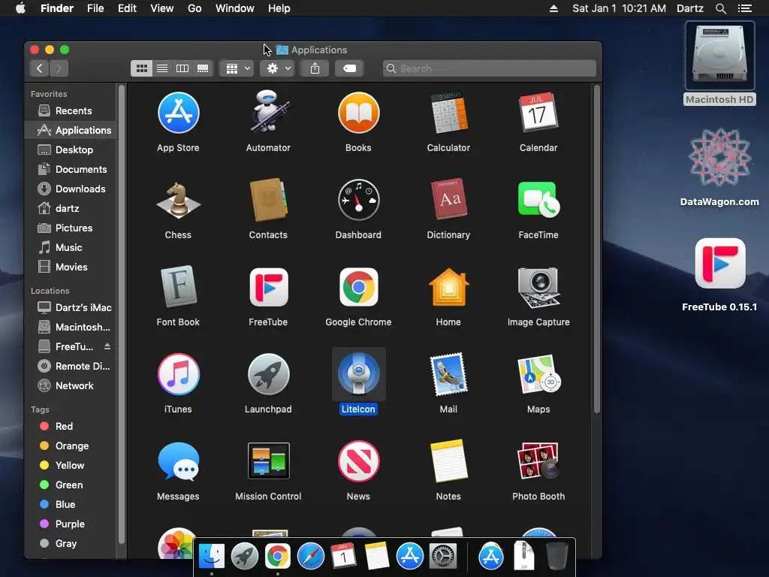769x577 pixels.
Task: Go forward with the toolbar forward arrow
Action: pos(59,68)
